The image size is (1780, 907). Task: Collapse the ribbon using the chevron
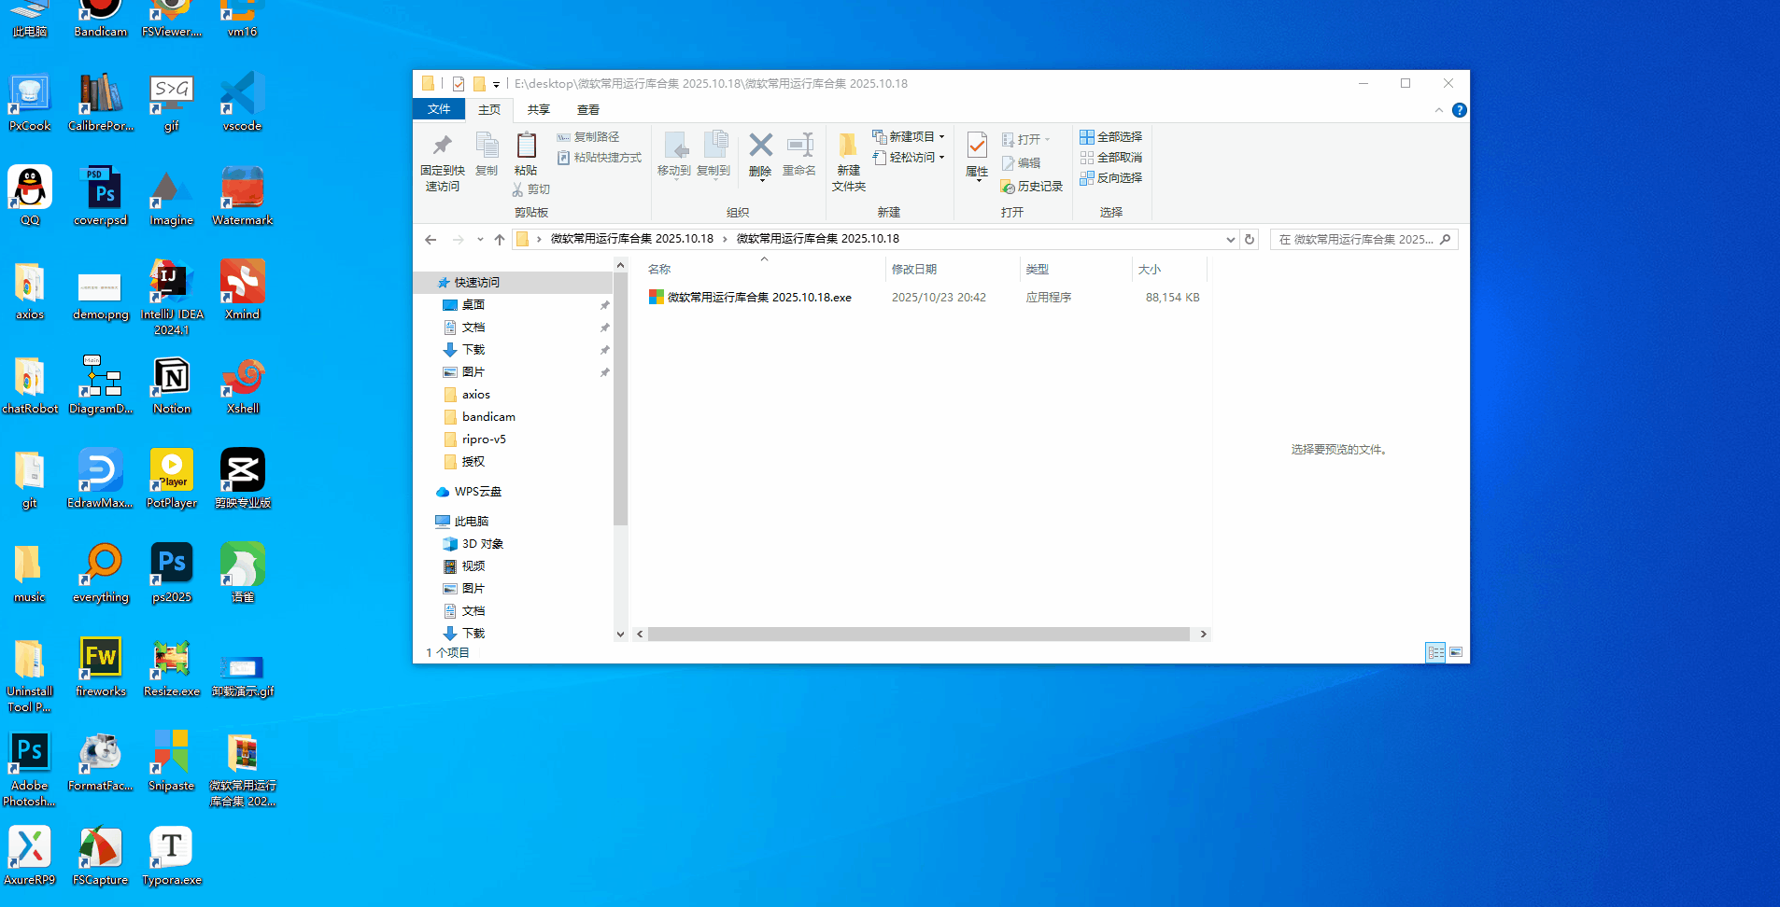click(x=1438, y=110)
